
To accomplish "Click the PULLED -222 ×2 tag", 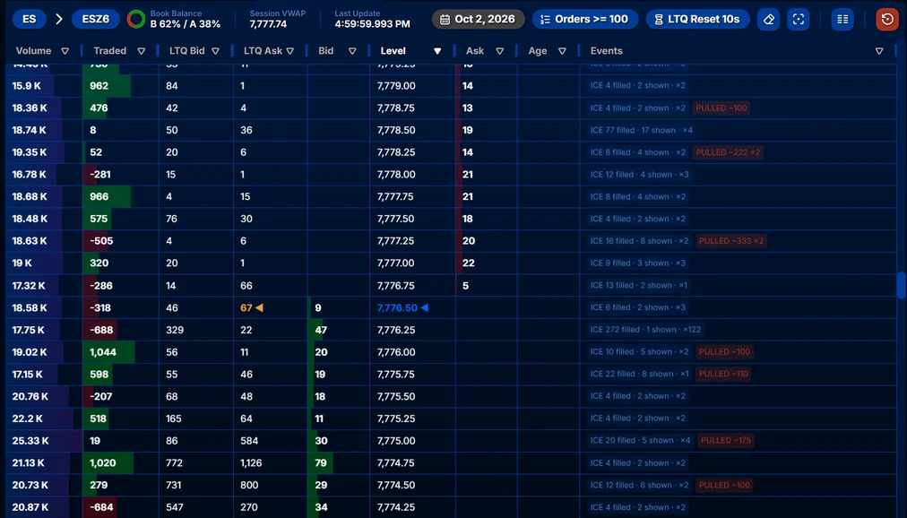I will (x=728, y=152).
